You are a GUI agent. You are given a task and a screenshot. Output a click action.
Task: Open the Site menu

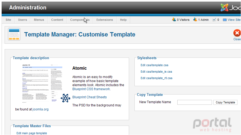[x=8, y=20]
